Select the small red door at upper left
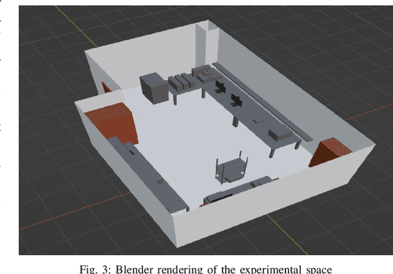The height and width of the screenshot is (274, 393). point(106,89)
